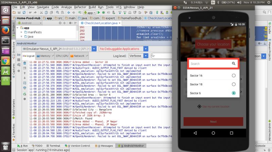Click the Redo arrow icon

point(35,13)
